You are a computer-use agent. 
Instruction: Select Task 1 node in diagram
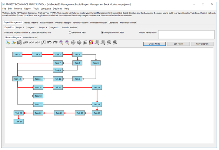point(17,54)
